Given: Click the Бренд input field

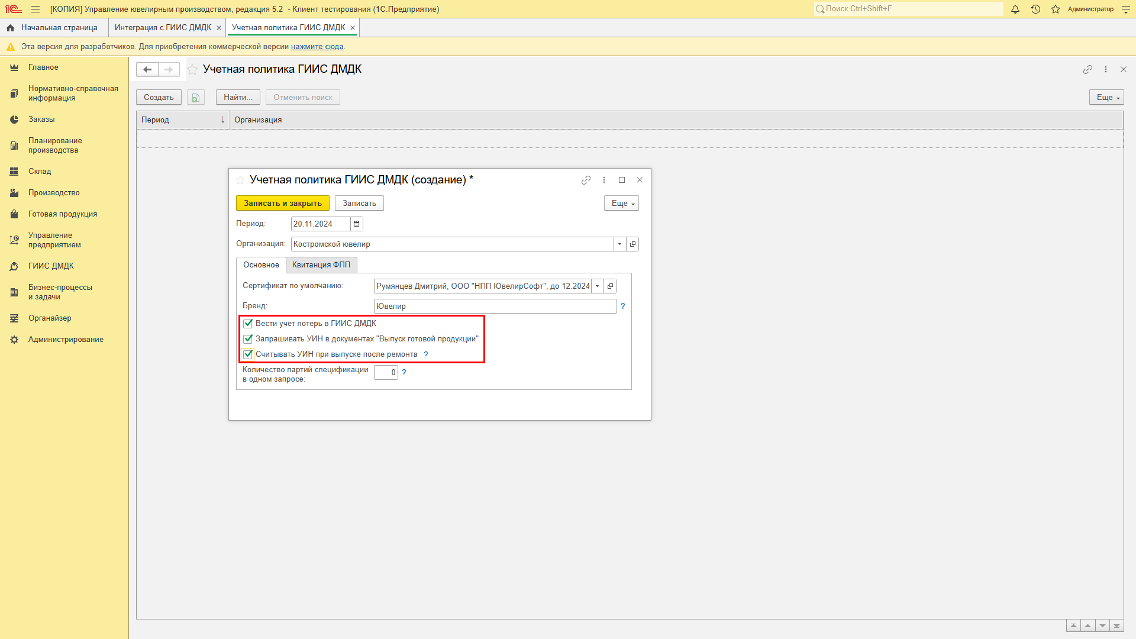Looking at the screenshot, I should pos(495,306).
